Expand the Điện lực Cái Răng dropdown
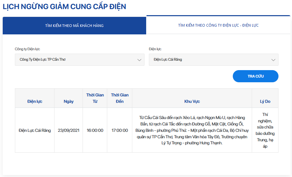The width and height of the screenshot is (292, 177). (x=214, y=60)
